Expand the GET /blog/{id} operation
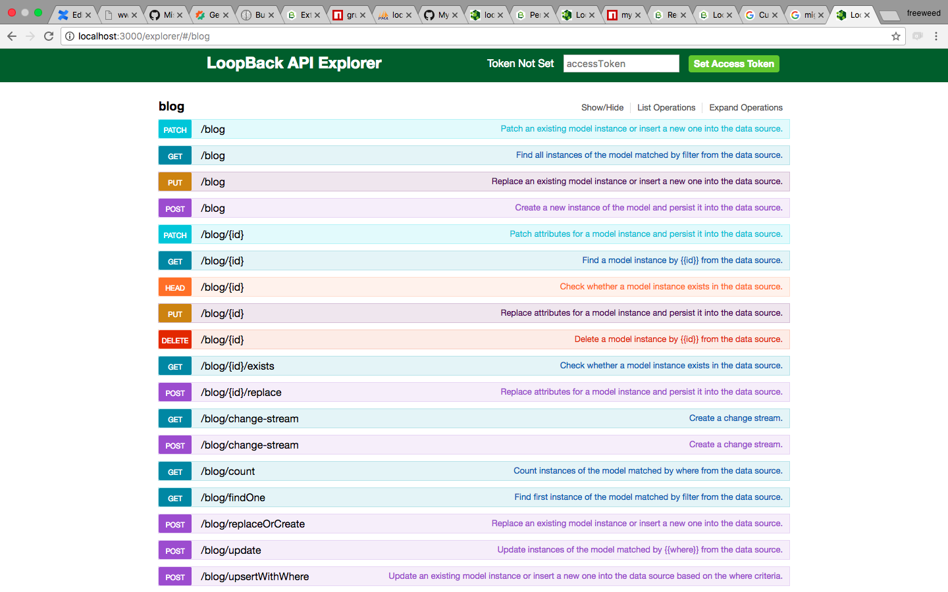Image resolution: width=948 pixels, height=592 pixels. tap(474, 260)
